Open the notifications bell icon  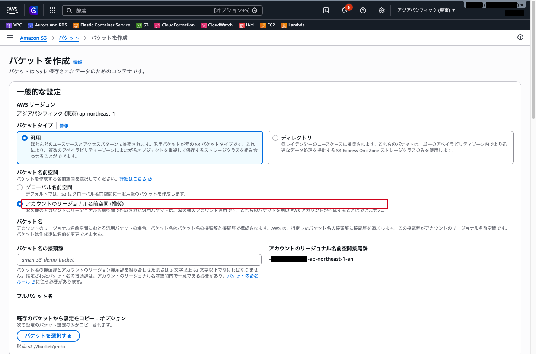(344, 10)
